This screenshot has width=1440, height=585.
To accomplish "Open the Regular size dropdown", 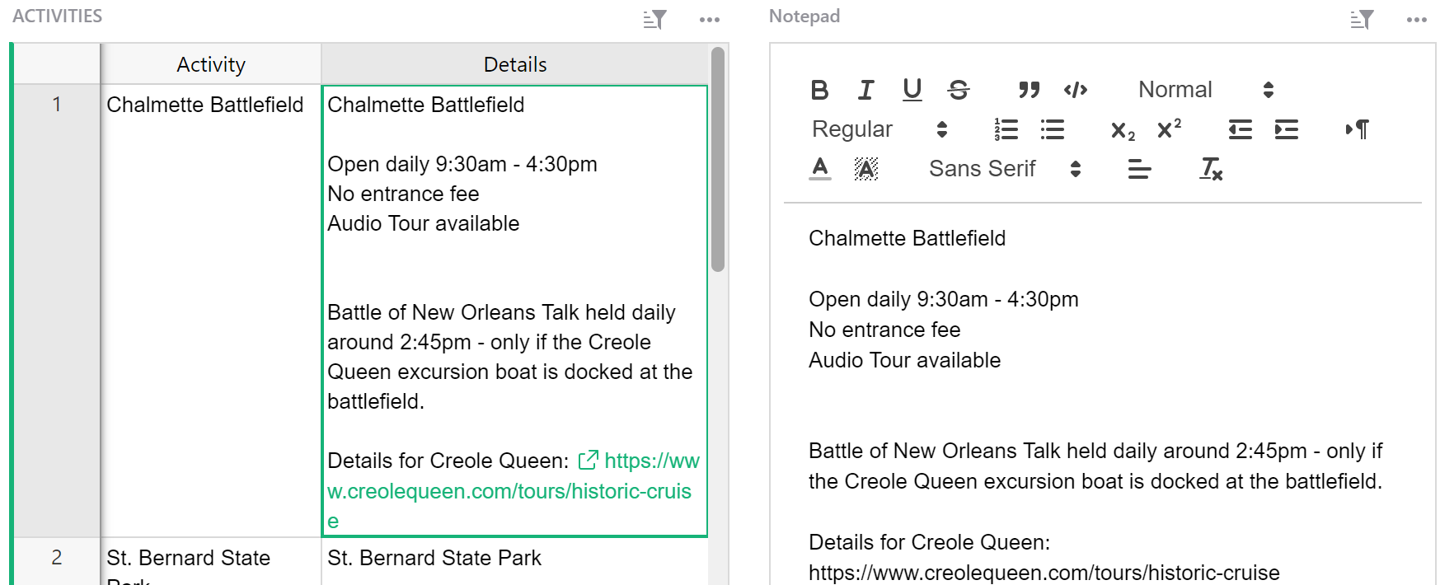I will 879,129.
